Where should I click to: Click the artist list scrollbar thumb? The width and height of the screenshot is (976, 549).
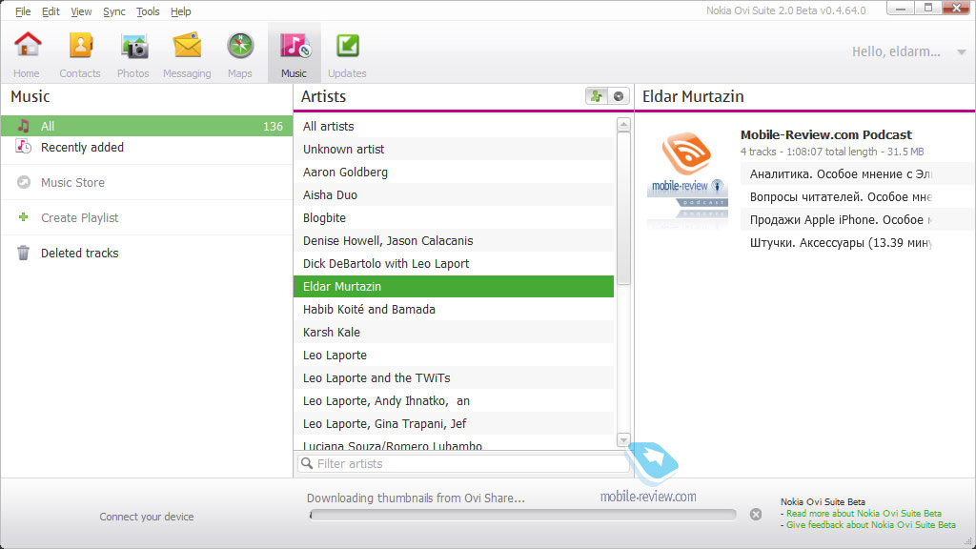click(x=623, y=209)
